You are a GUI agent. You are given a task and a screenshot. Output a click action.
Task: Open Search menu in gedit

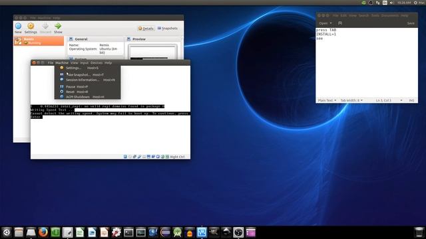coord(363,16)
